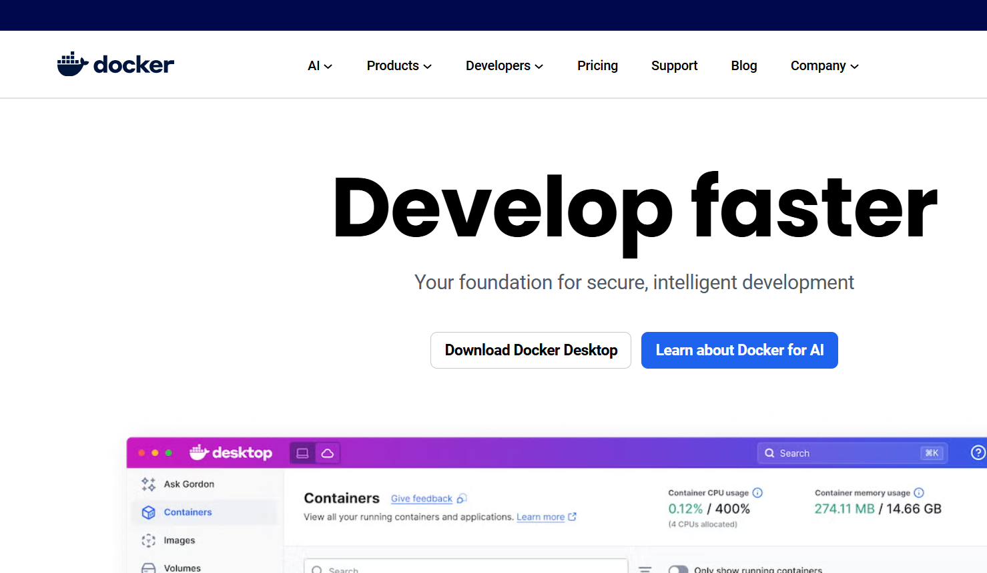Open the Company dropdown menu
Image resolution: width=987 pixels, height=573 pixels.
pyautogui.click(x=825, y=65)
